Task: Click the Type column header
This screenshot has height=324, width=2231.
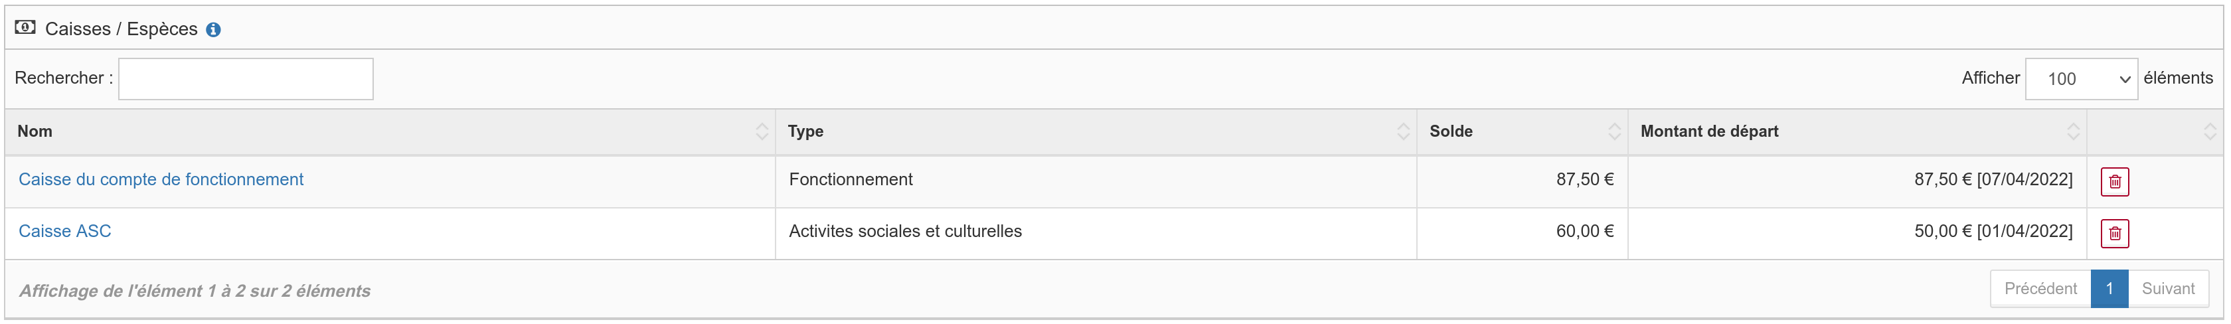Action: (x=805, y=131)
